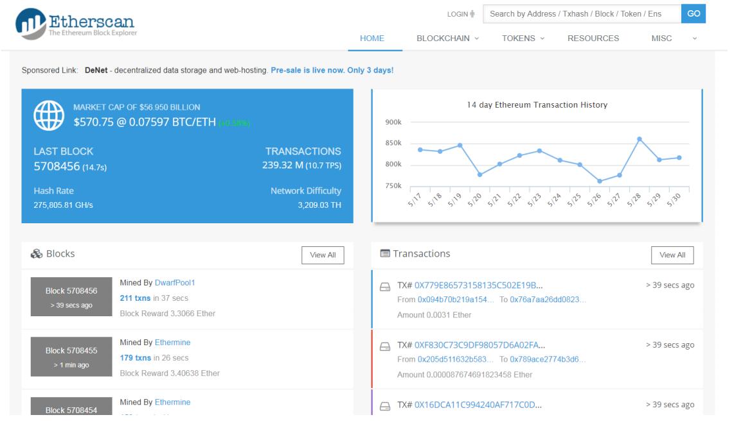Expand the MISC dropdown chevron
Image resolution: width=734 pixels, height=424 pixels.
click(x=695, y=38)
